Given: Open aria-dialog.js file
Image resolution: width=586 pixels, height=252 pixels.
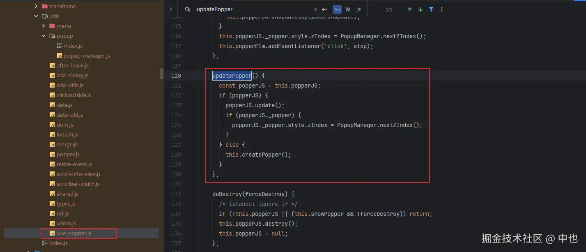Looking at the screenshot, I should pyautogui.click(x=72, y=75).
